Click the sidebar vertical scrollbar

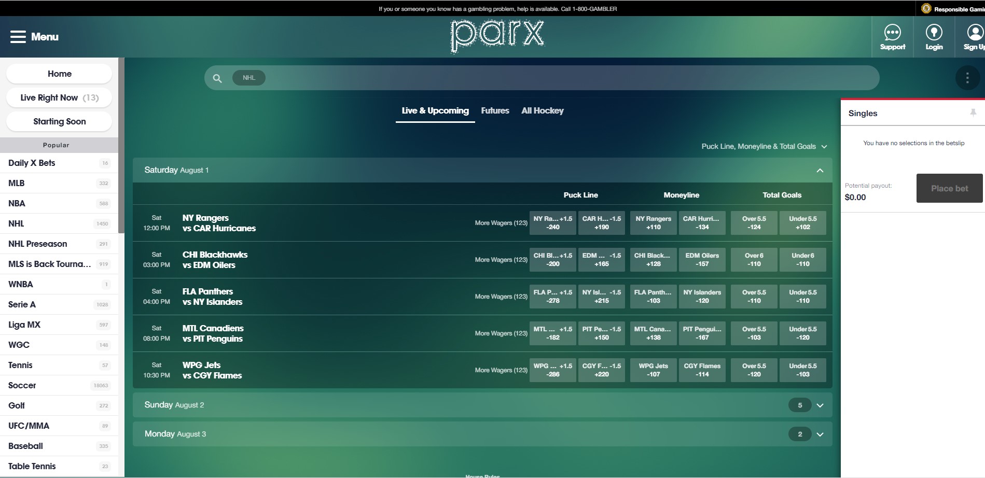[x=121, y=145]
